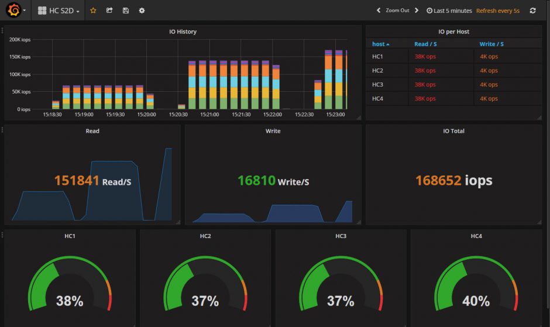Sort table by Write / S column

pyautogui.click(x=491, y=44)
